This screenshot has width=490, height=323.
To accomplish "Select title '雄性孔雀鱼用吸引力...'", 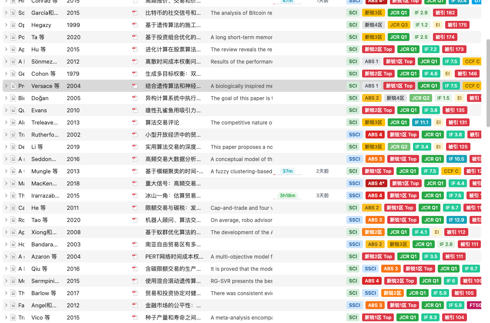I will click(x=173, y=111).
